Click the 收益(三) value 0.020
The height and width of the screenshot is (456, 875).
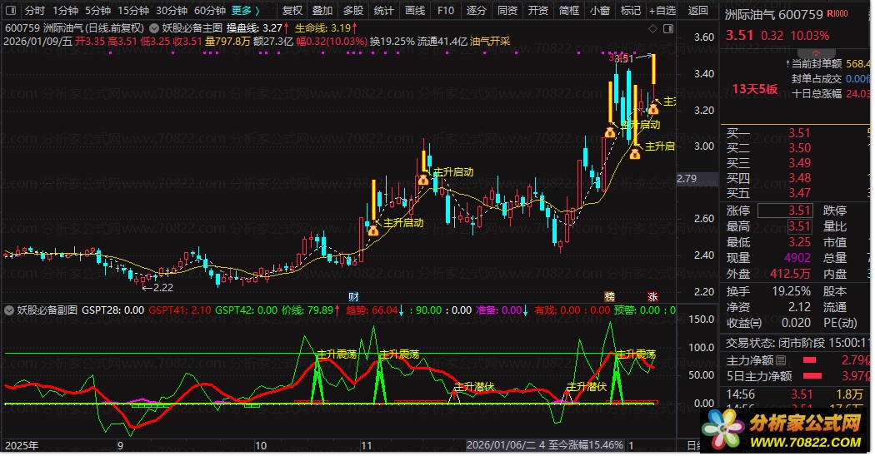pos(796,323)
